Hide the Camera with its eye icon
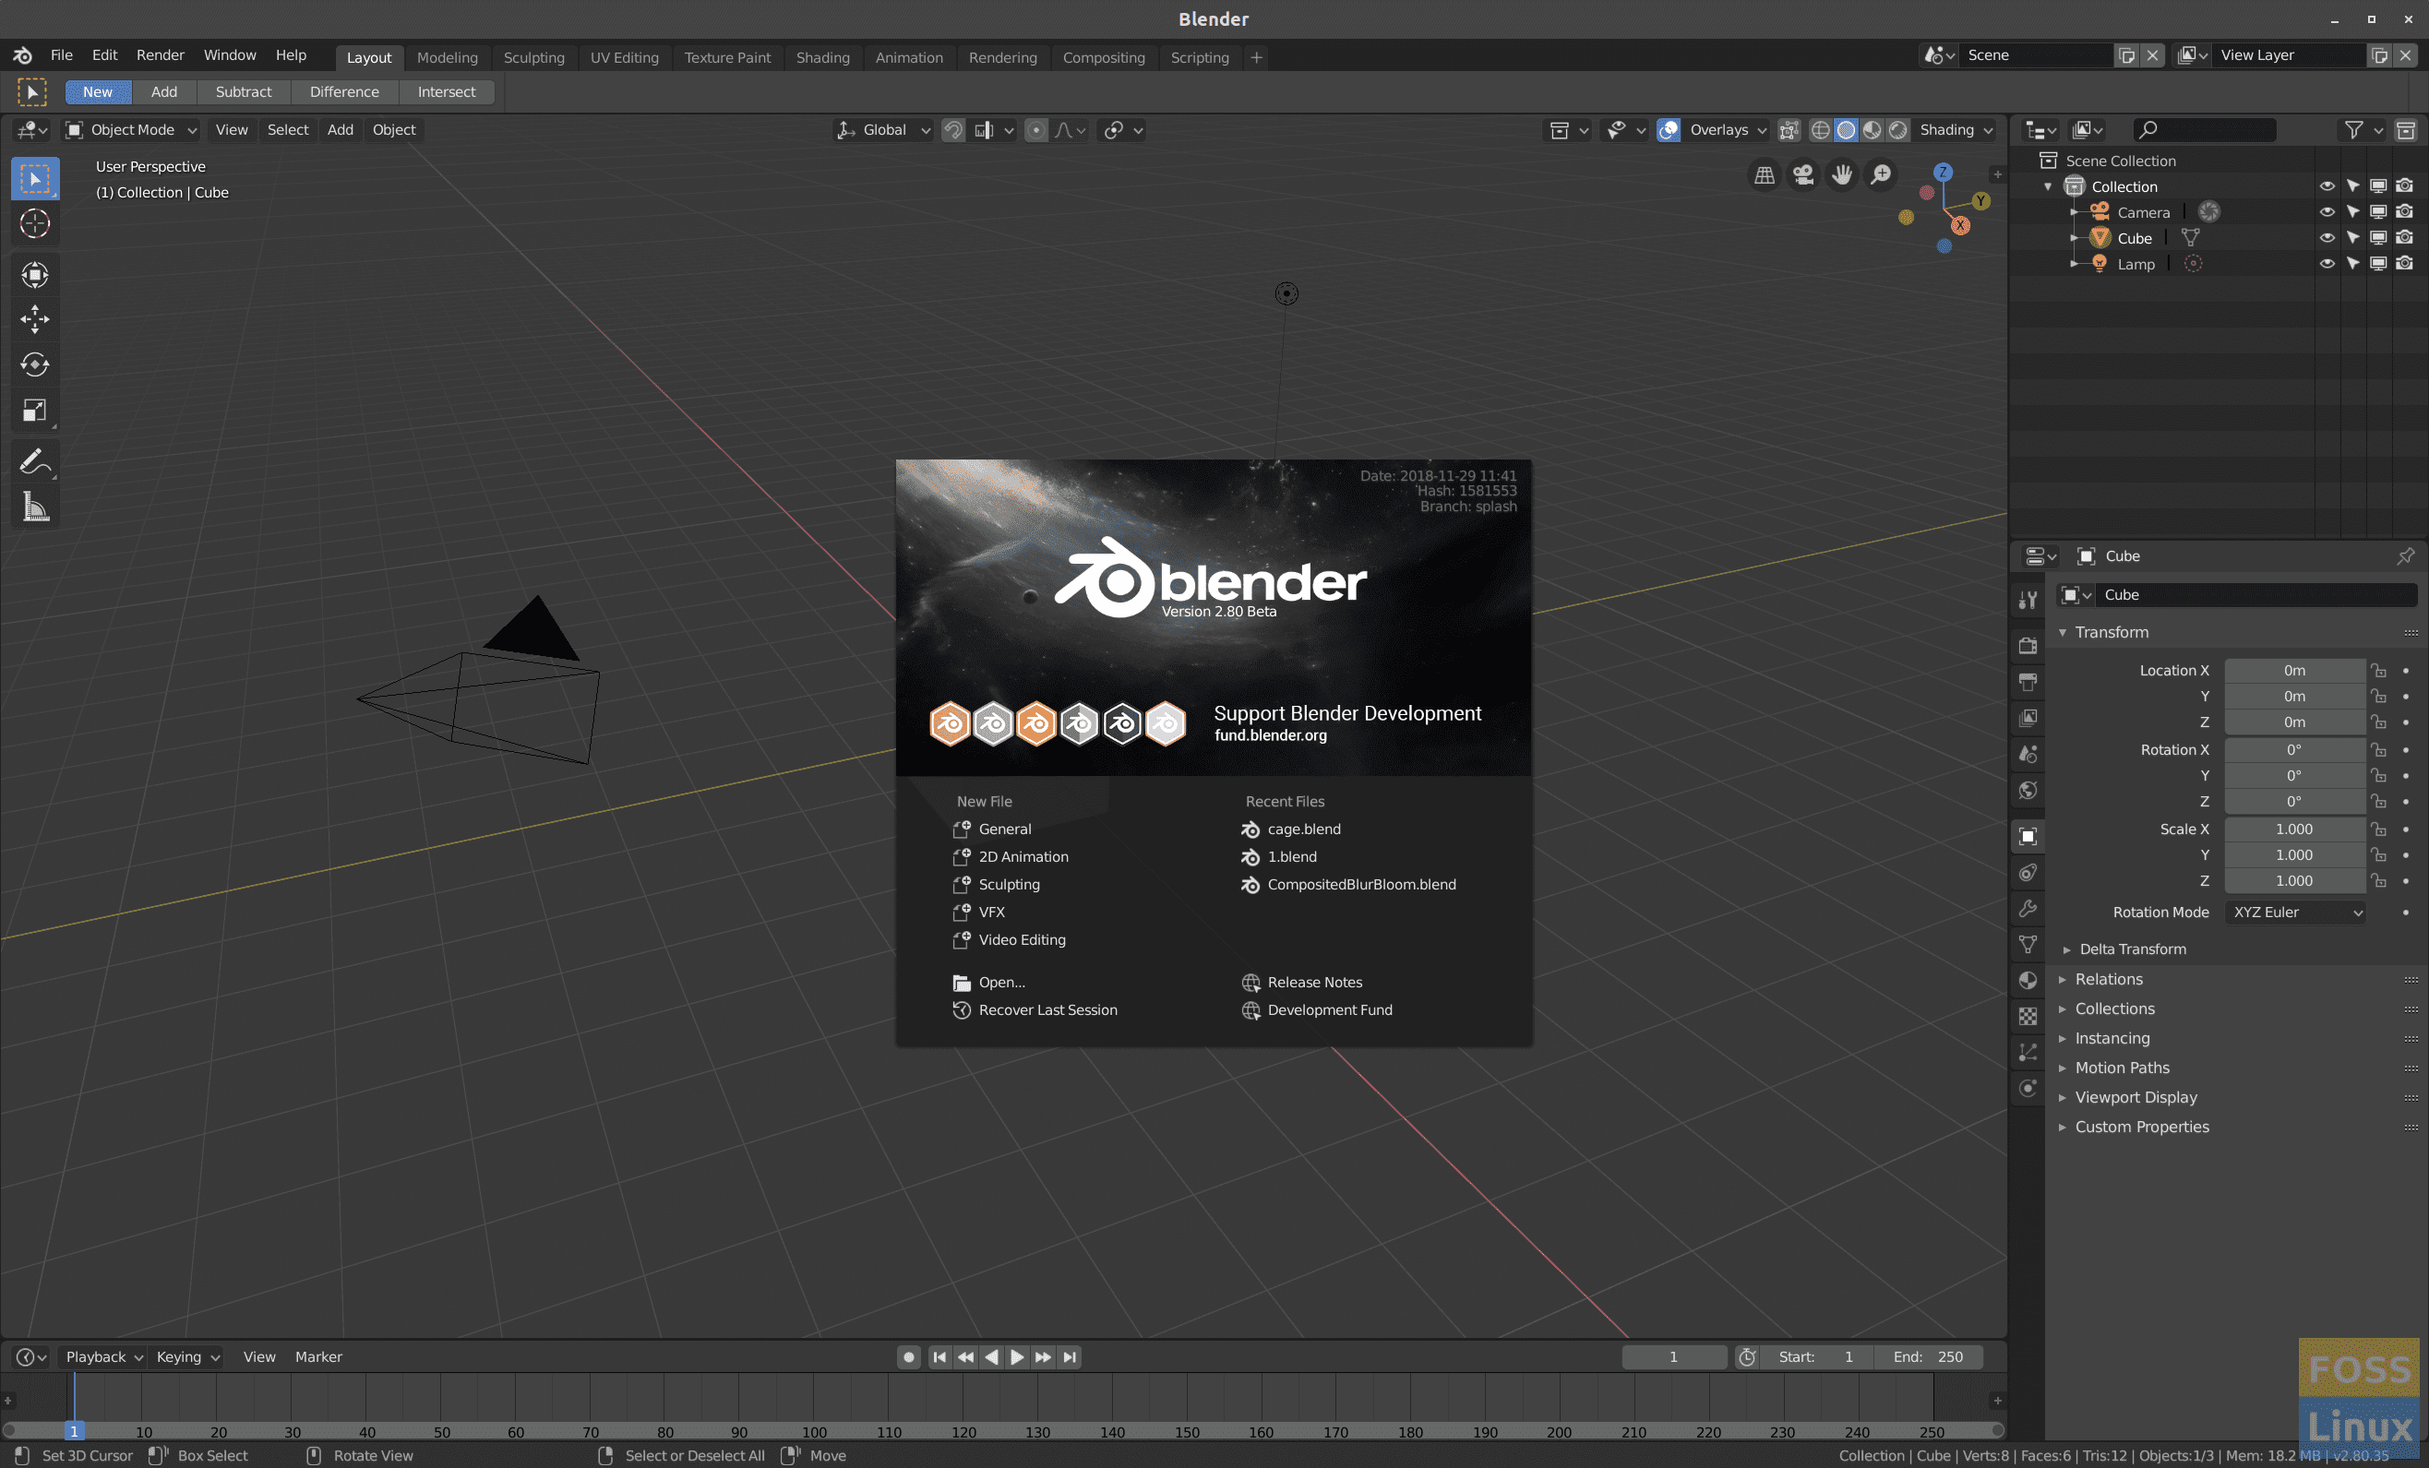 coord(2327,212)
